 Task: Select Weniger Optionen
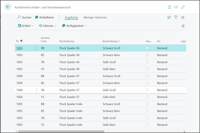click(95, 17)
